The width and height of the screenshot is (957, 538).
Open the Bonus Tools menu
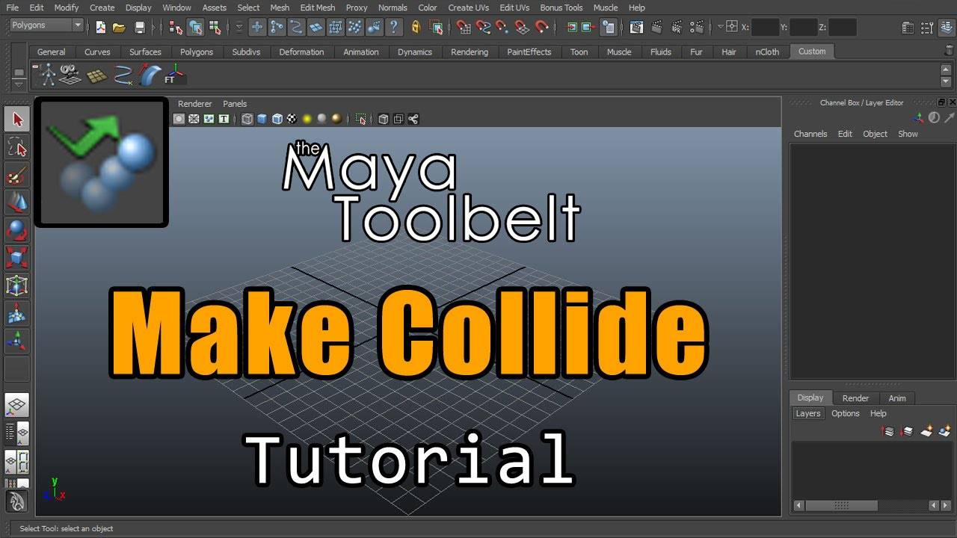point(561,7)
